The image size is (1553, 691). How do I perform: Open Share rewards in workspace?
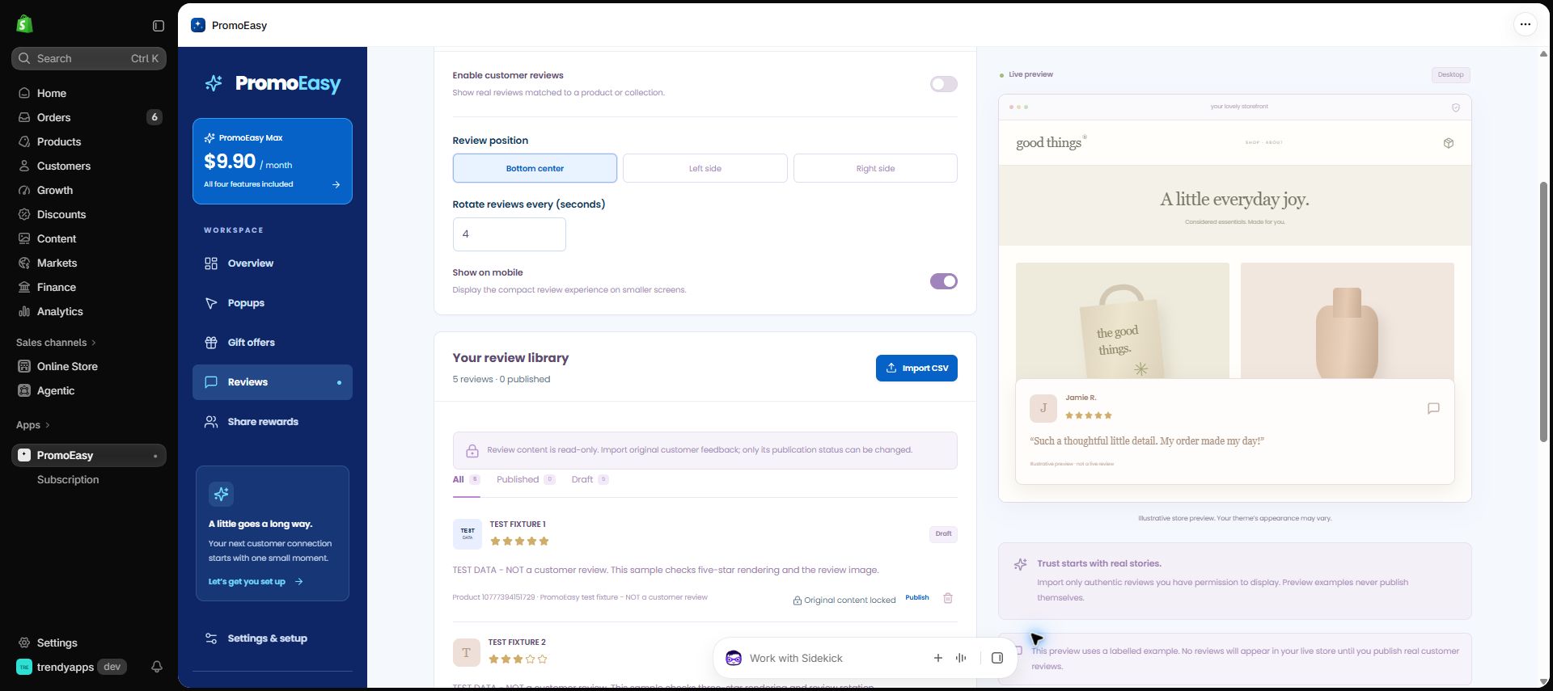273,422
